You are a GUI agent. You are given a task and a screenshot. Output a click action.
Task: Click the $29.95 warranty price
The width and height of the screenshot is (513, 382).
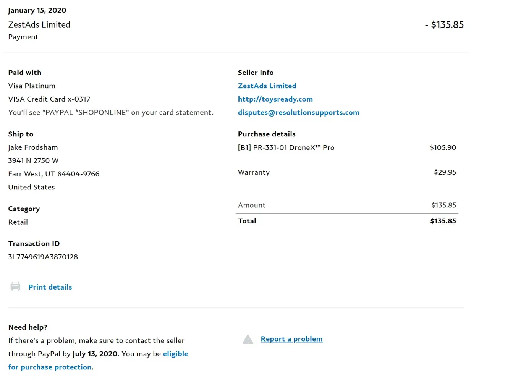coord(445,172)
